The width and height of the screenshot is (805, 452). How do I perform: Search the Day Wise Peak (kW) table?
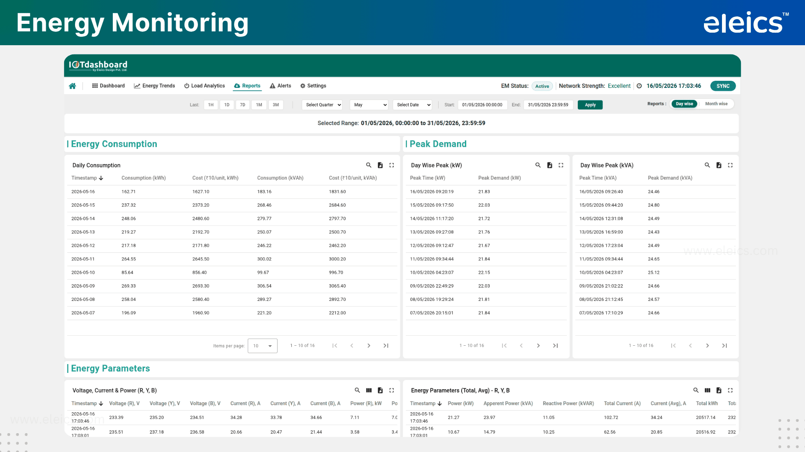[538, 165]
